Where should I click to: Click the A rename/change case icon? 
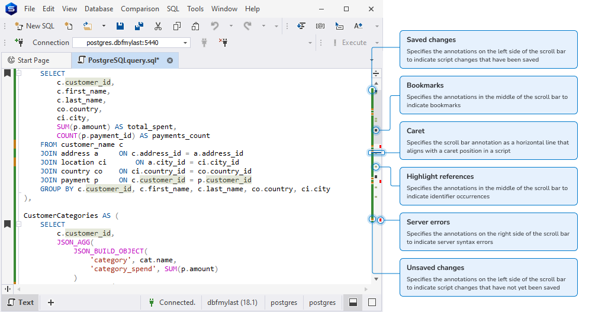(358, 25)
